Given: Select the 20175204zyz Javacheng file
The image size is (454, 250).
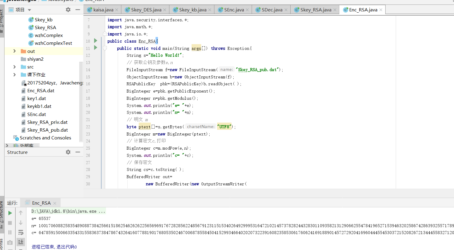Looking at the screenshot, I should pos(55,83).
